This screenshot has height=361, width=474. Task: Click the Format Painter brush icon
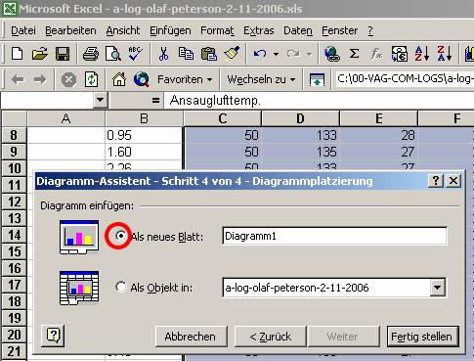point(232,54)
